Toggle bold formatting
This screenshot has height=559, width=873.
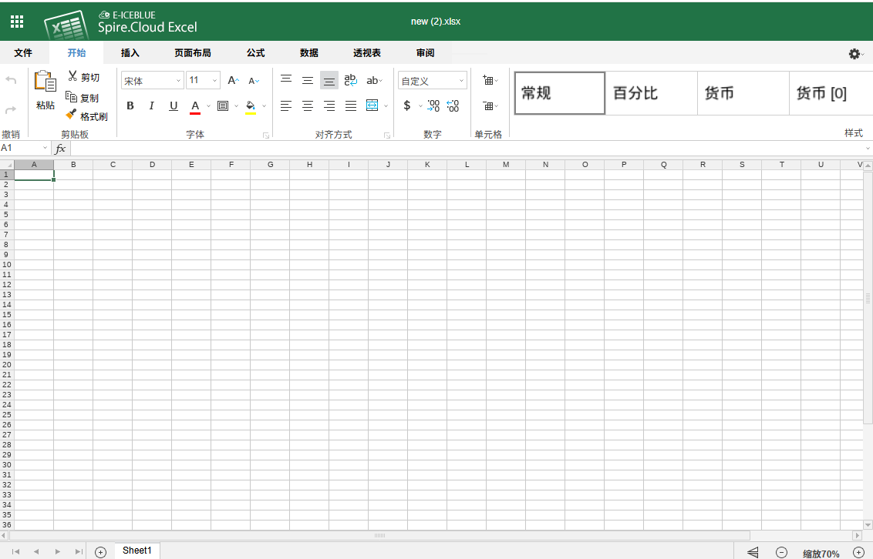click(x=130, y=105)
